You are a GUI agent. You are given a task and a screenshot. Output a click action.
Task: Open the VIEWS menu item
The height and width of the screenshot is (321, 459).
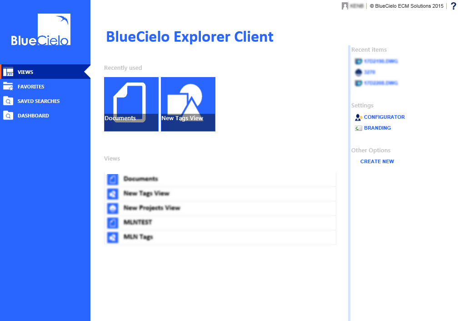point(45,72)
